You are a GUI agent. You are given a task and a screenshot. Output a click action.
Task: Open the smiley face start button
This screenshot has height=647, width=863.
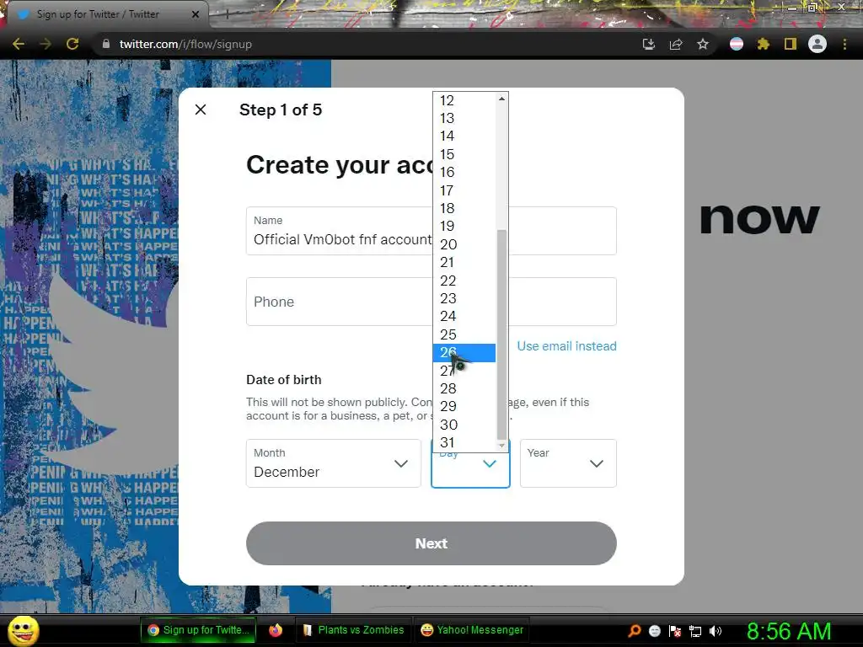tap(23, 630)
